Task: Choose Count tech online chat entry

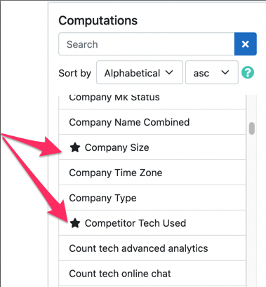Action: click(x=152, y=274)
